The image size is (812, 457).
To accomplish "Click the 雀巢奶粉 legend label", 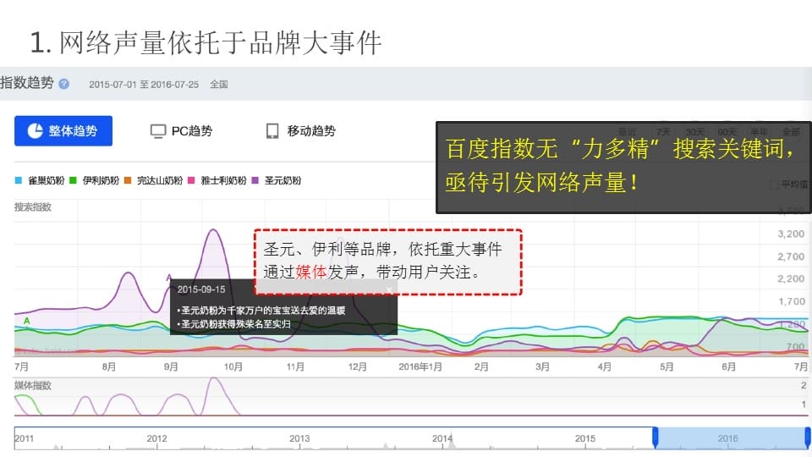I will point(46,180).
